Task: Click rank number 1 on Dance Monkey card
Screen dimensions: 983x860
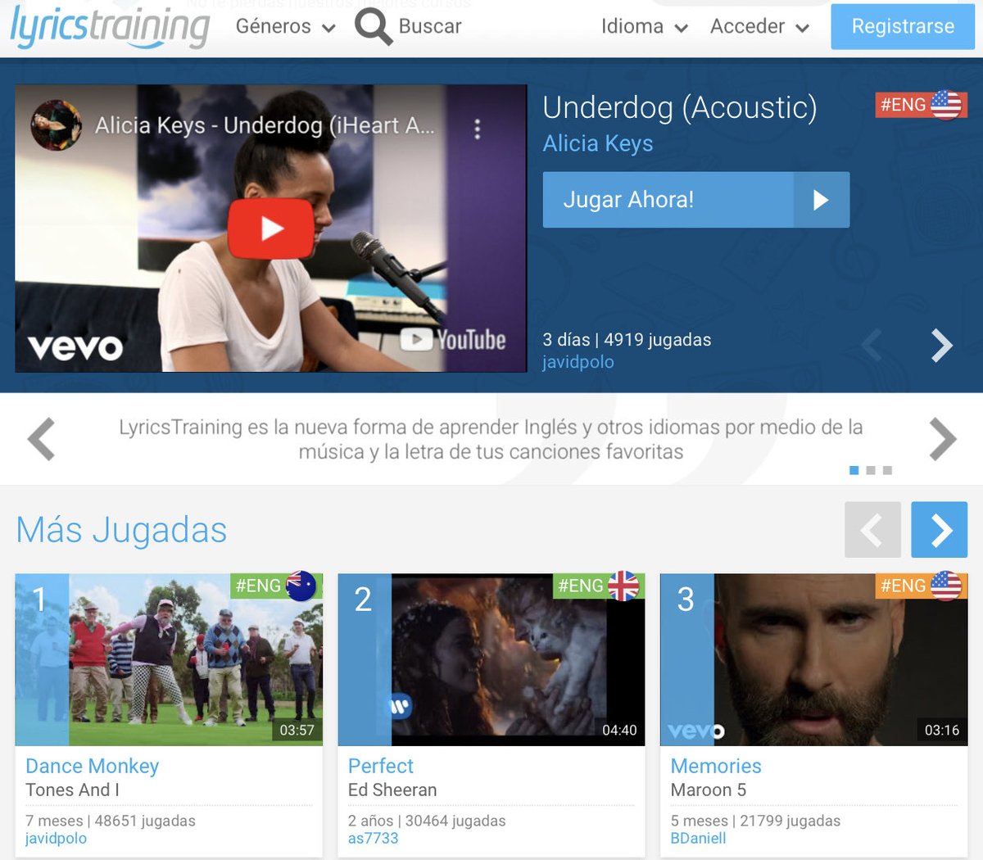Action: click(x=39, y=600)
